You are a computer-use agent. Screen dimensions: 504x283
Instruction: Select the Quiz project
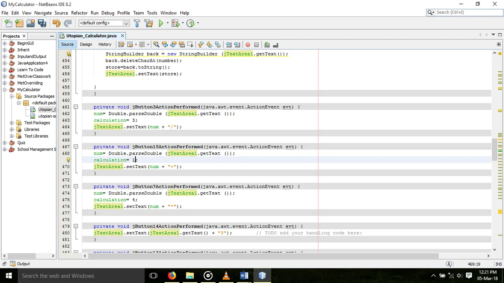tap(21, 143)
